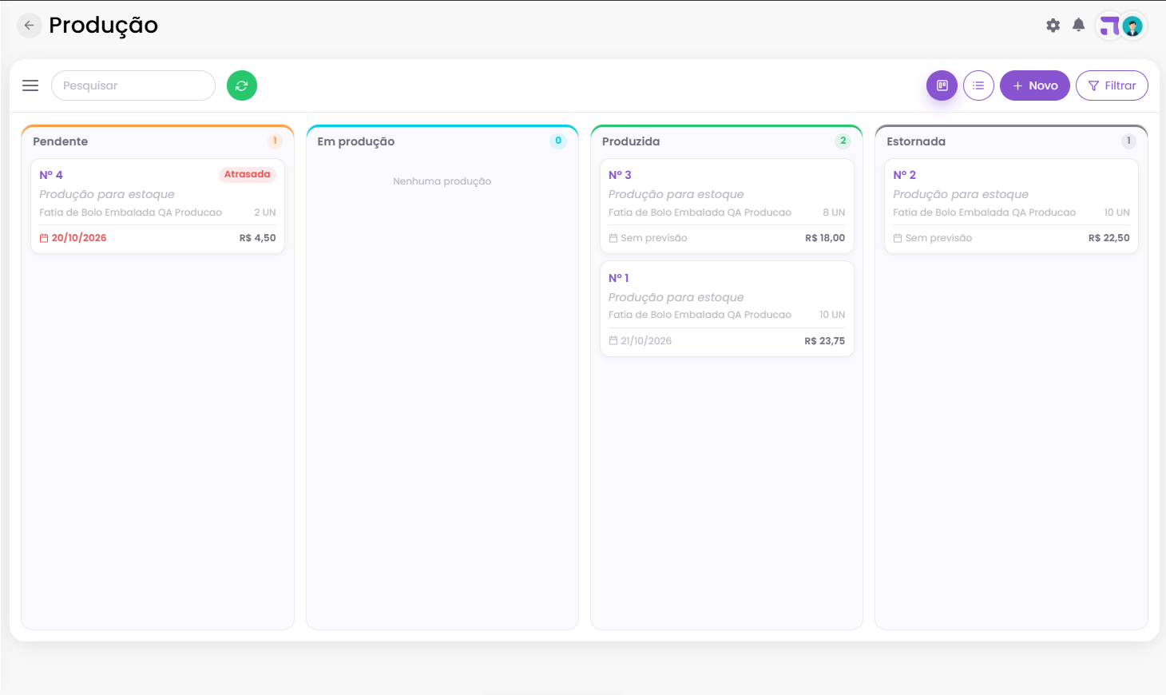
Task: Go back using the arrow beside Produção
Action: pyautogui.click(x=29, y=26)
